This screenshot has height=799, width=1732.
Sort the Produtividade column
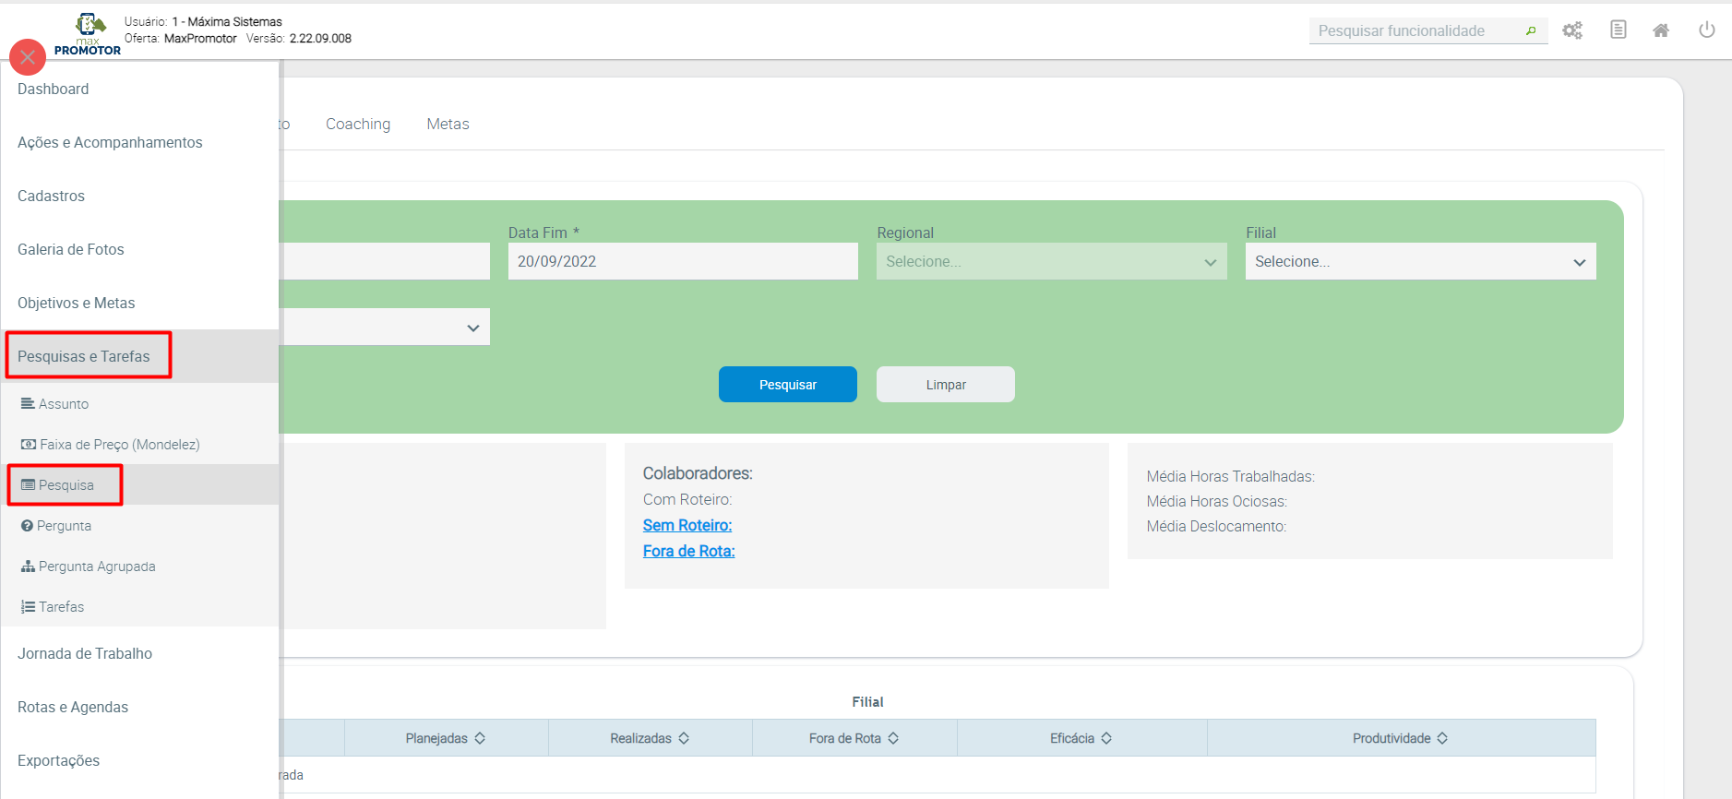tap(1441, 738)
